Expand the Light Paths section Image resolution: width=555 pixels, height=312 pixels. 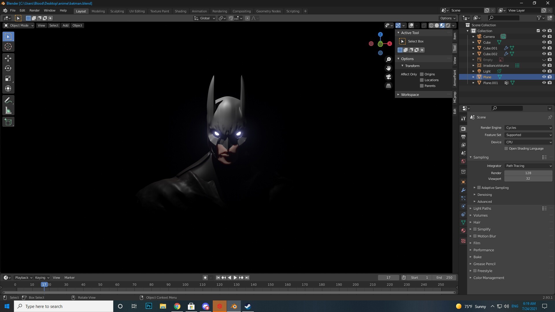(x=482, y=208)
